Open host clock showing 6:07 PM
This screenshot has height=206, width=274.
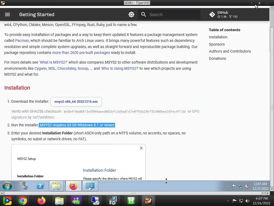coord(262,201)
